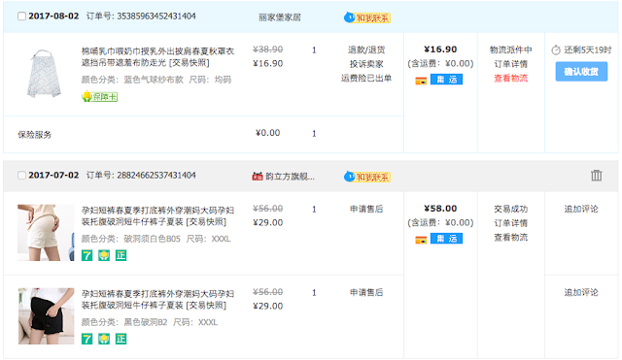
Task: Click the 确认收货 confirm receipt button
Action: tap(581, 71)
